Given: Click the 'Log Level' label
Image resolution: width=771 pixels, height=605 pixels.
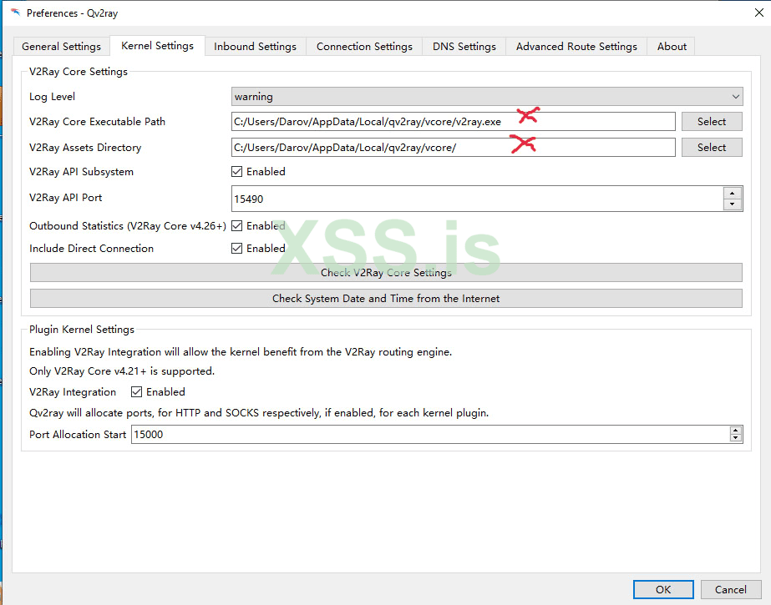Looking at the screenshot, I should (52, 97).
